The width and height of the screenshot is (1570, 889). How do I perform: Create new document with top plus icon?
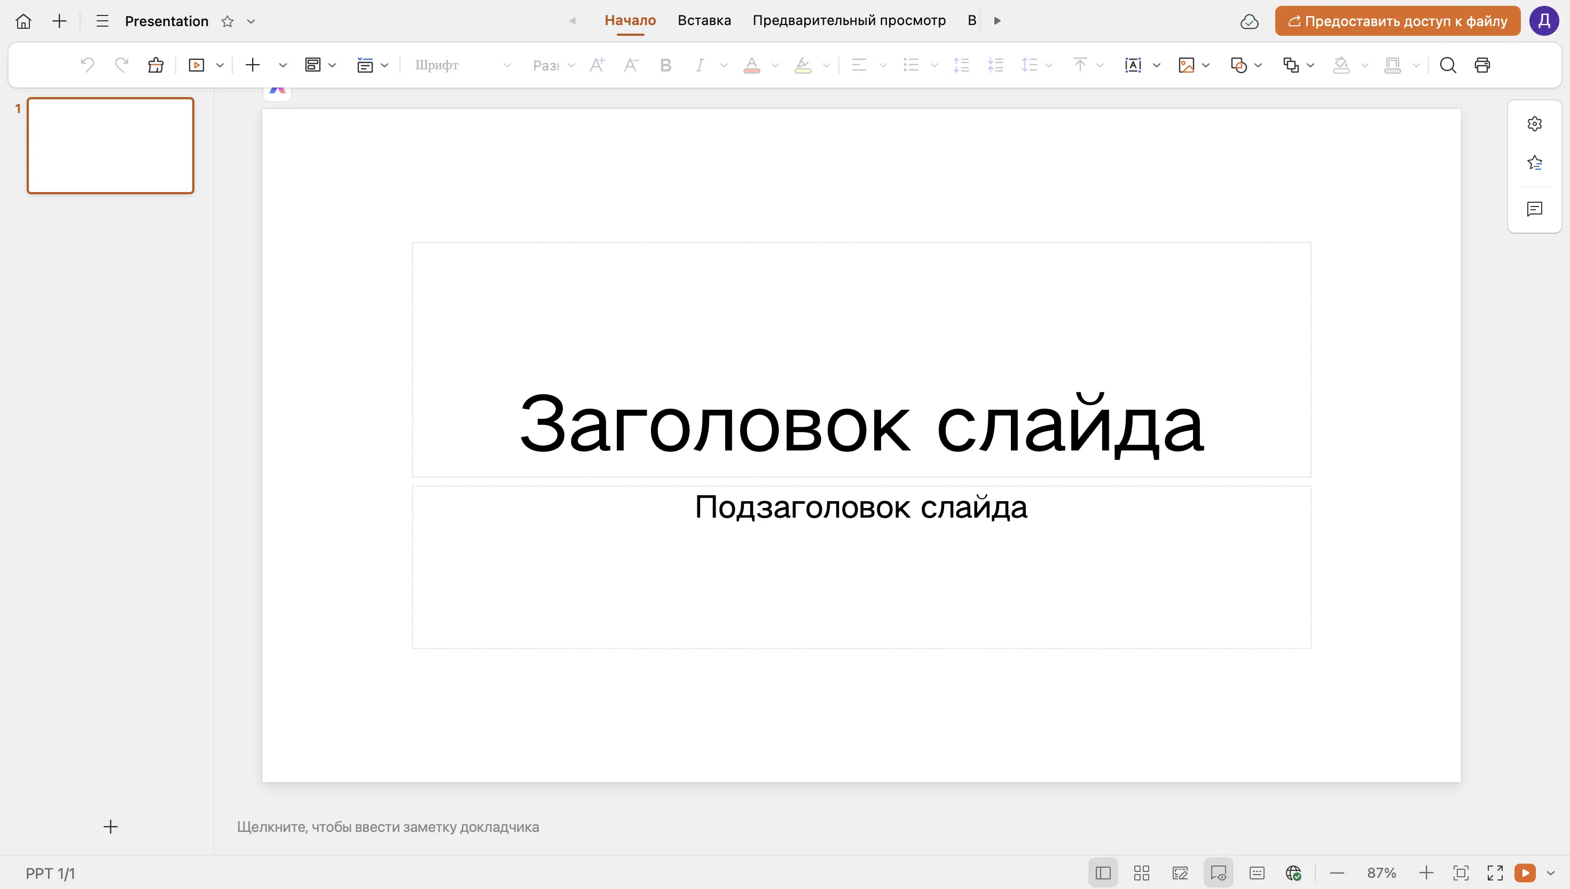tap(59, 21)
